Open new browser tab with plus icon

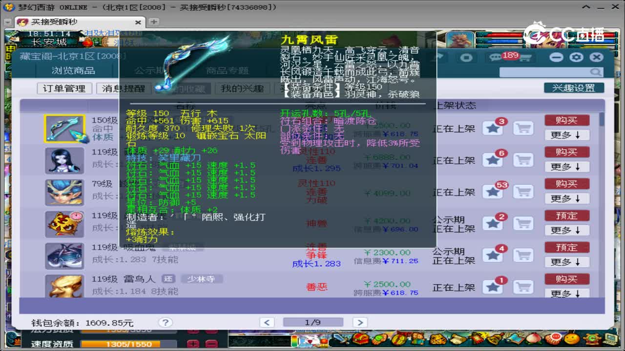coord(153,22)
